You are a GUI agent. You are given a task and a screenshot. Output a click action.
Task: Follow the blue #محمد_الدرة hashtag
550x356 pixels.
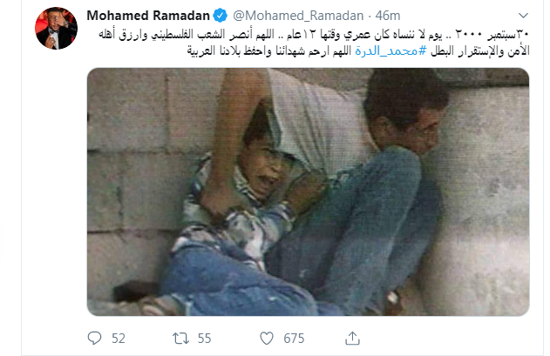coord(390,51)
